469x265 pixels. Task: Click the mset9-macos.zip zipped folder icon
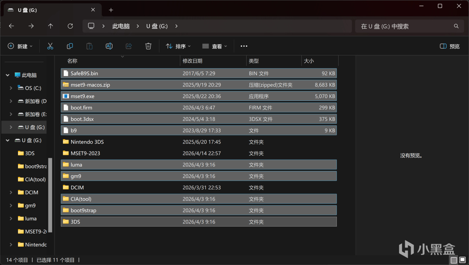click(66, 85)
